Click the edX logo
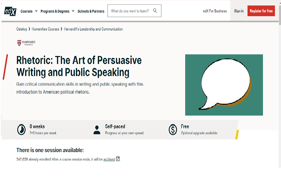 10,11
